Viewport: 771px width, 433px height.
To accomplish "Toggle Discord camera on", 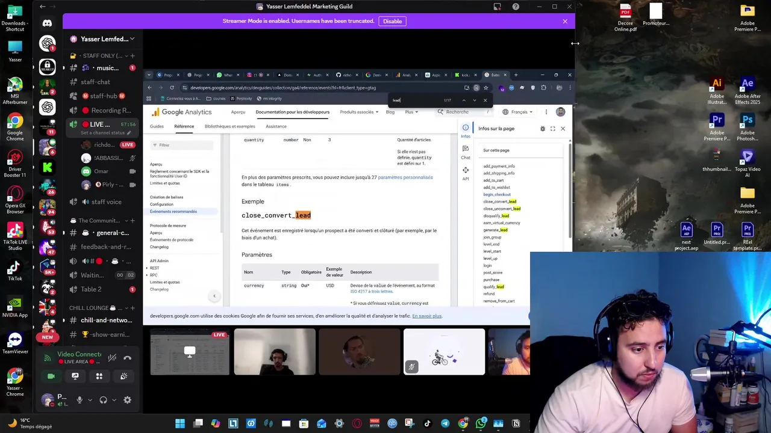I will [x=51, y=376].
